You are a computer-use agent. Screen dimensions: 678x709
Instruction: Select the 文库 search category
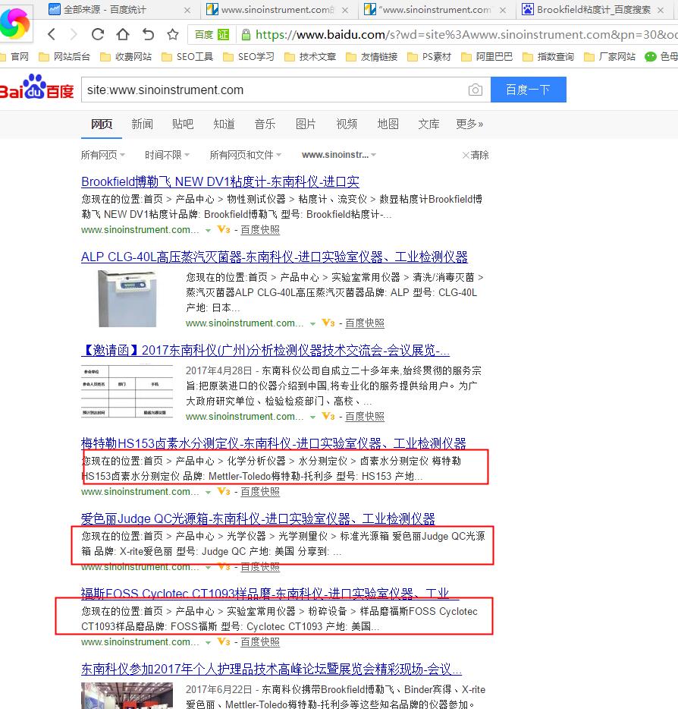pyautogui.click(x=428, y=124)
